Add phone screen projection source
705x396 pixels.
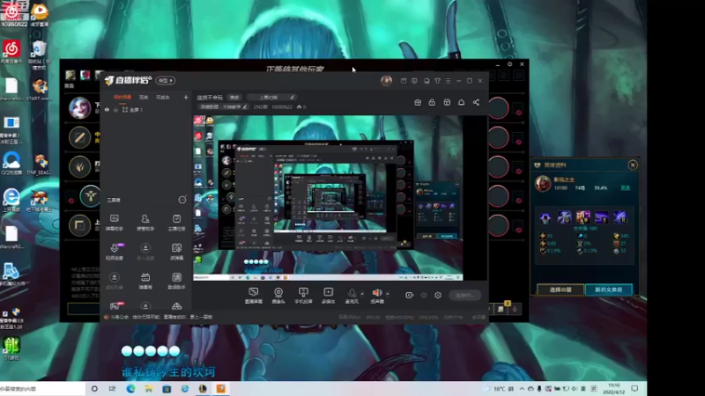pyautogui.click(x=303, y=296)
